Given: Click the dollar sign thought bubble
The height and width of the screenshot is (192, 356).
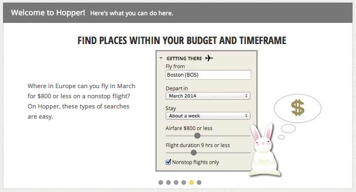Looking at the screenshot, I should (297, 107).
